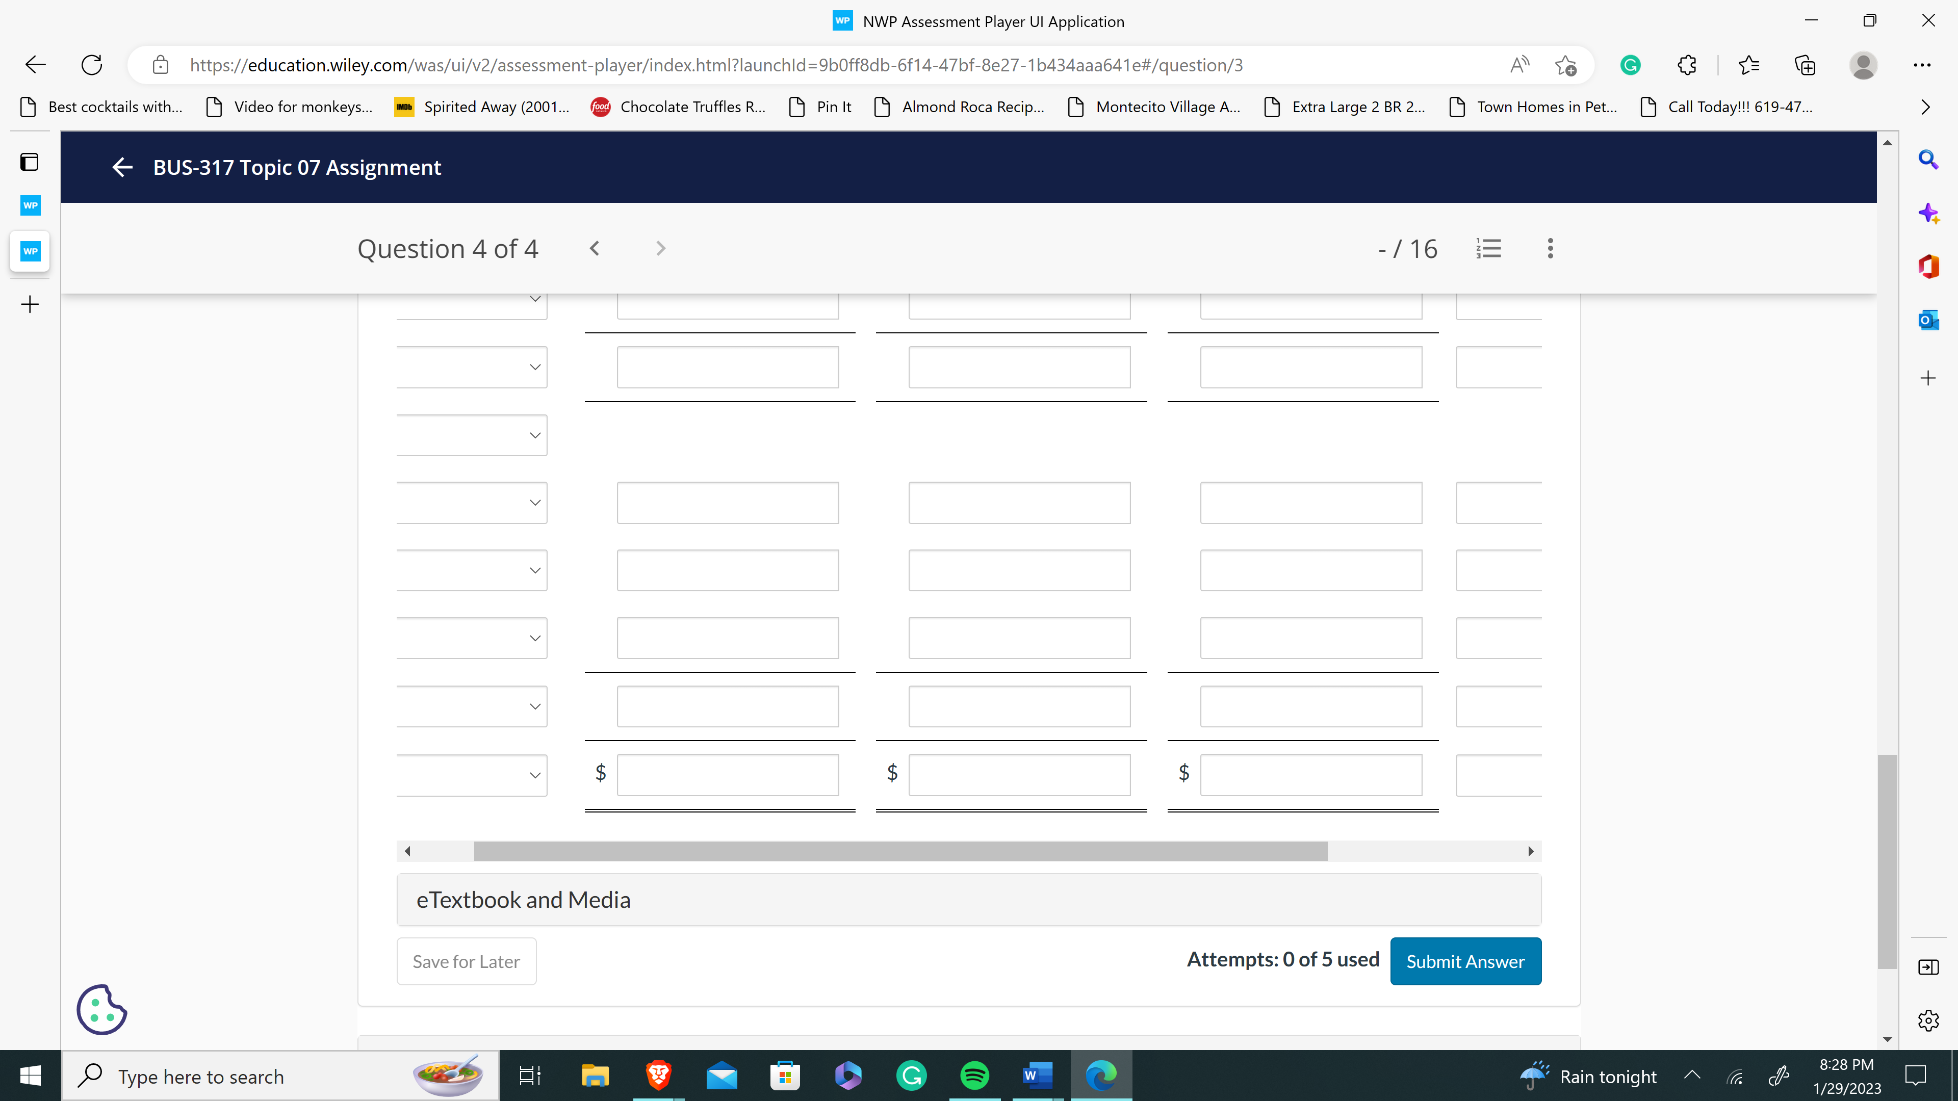Open the Chocolate Truffles bookmark
This screenshot has height=1101, width=1958.
click(x=678, y=107)
